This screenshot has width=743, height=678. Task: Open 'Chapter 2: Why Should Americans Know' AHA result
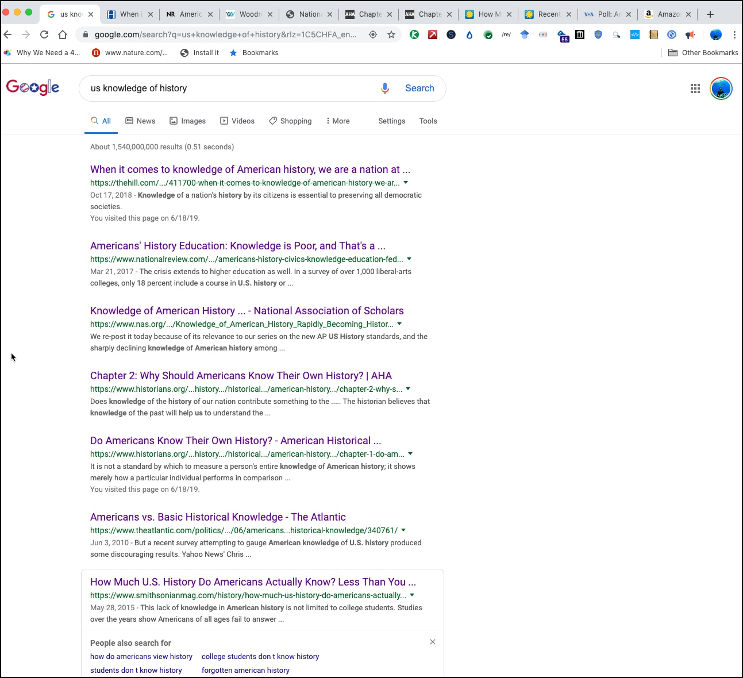tap(241, 376)
